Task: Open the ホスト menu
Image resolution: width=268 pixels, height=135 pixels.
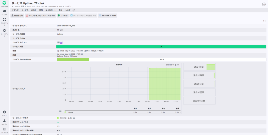Action: click(34, 10)
